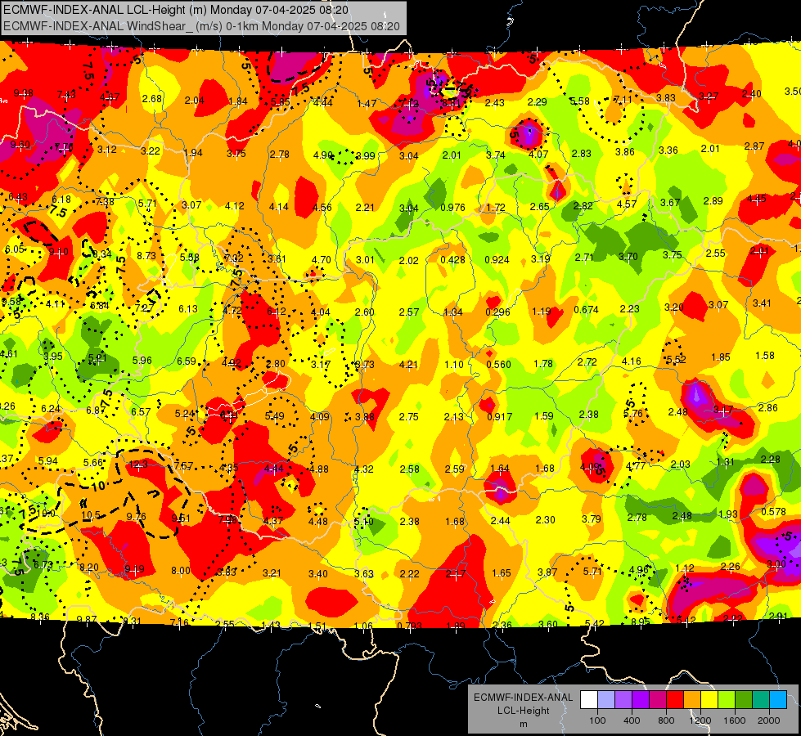This screenshot has height=736, width=801.
Task: Click the lime green legend swatch before 1600
Action: [x=727, y=700]
